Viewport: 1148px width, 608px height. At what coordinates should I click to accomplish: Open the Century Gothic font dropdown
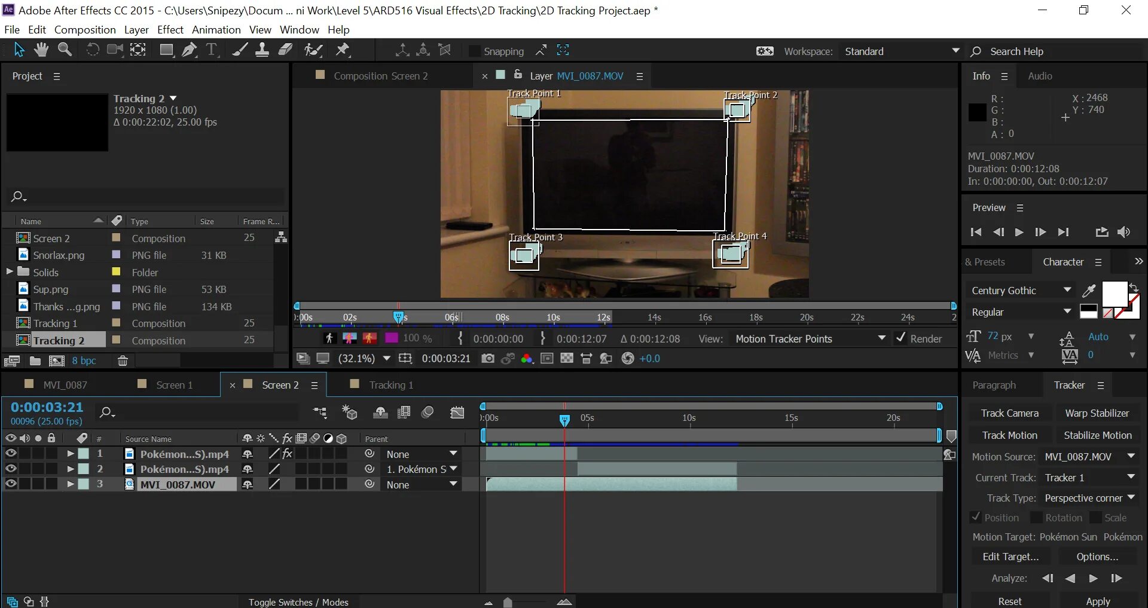coord(1020,291)
